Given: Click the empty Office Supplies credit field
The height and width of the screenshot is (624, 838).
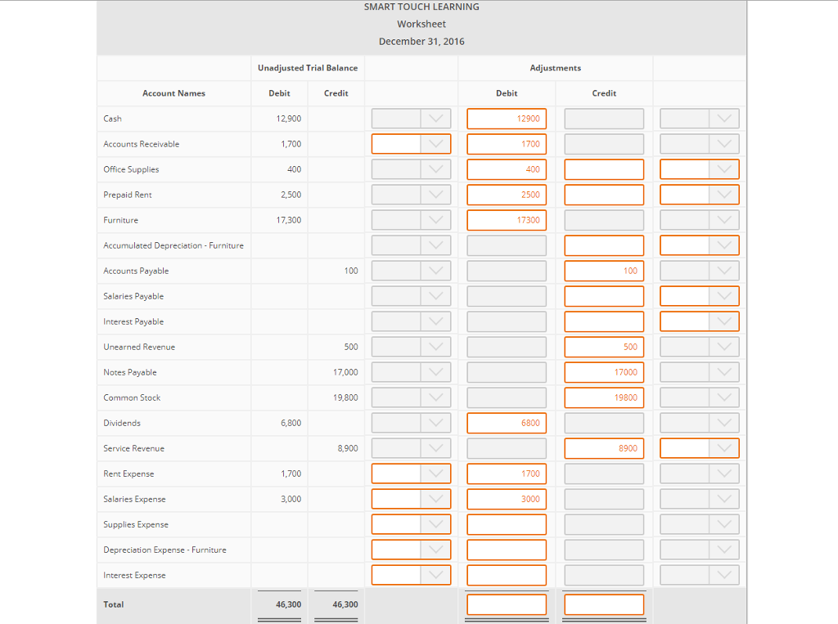Looking at the screenshot, I should click(x=604, y=169).
